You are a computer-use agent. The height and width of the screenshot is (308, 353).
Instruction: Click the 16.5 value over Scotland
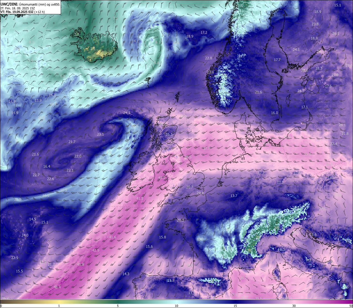point(169,134)
